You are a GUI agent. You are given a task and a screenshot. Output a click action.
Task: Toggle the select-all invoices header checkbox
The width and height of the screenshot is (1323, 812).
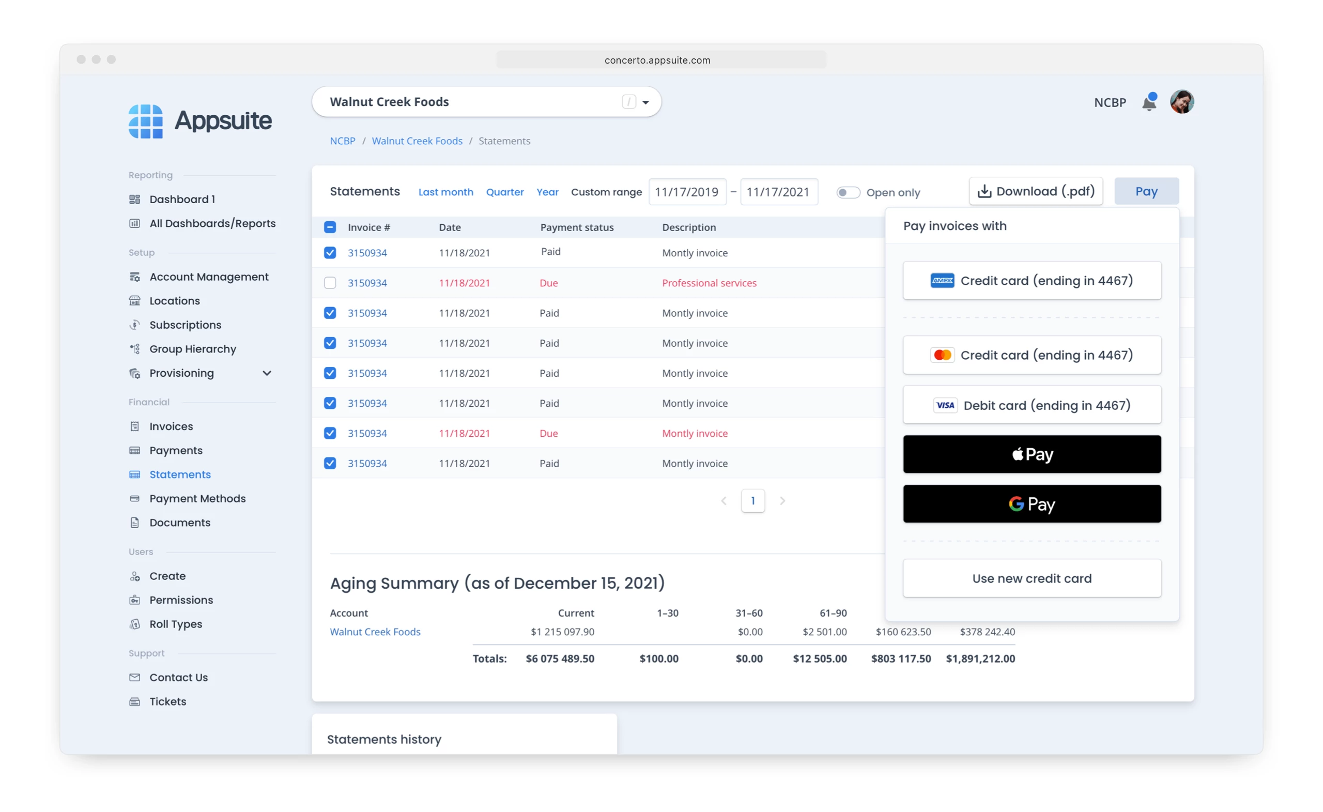coord(330,227)
